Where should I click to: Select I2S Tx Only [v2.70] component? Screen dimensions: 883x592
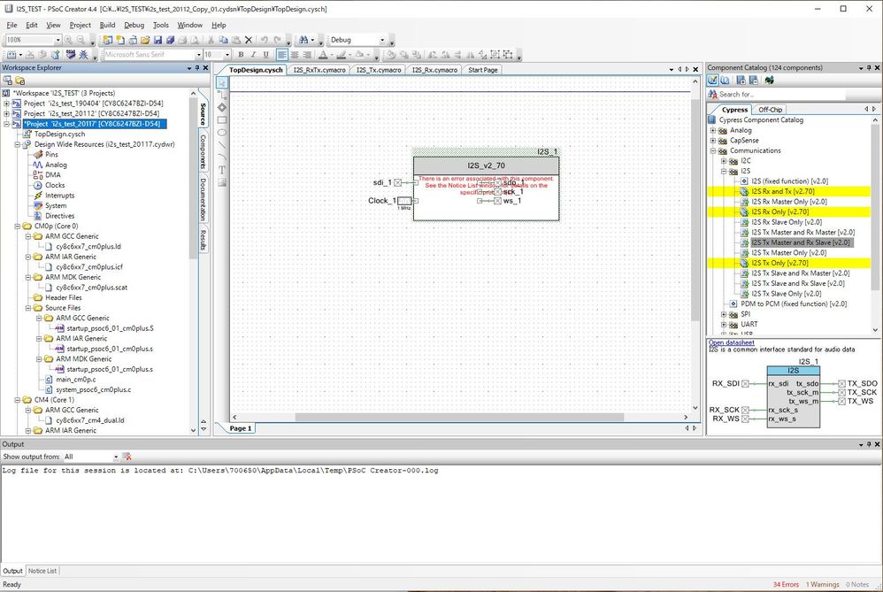(x=779, y=263)
